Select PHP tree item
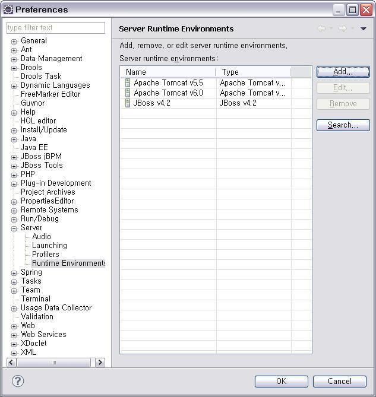 coord(28,174)
